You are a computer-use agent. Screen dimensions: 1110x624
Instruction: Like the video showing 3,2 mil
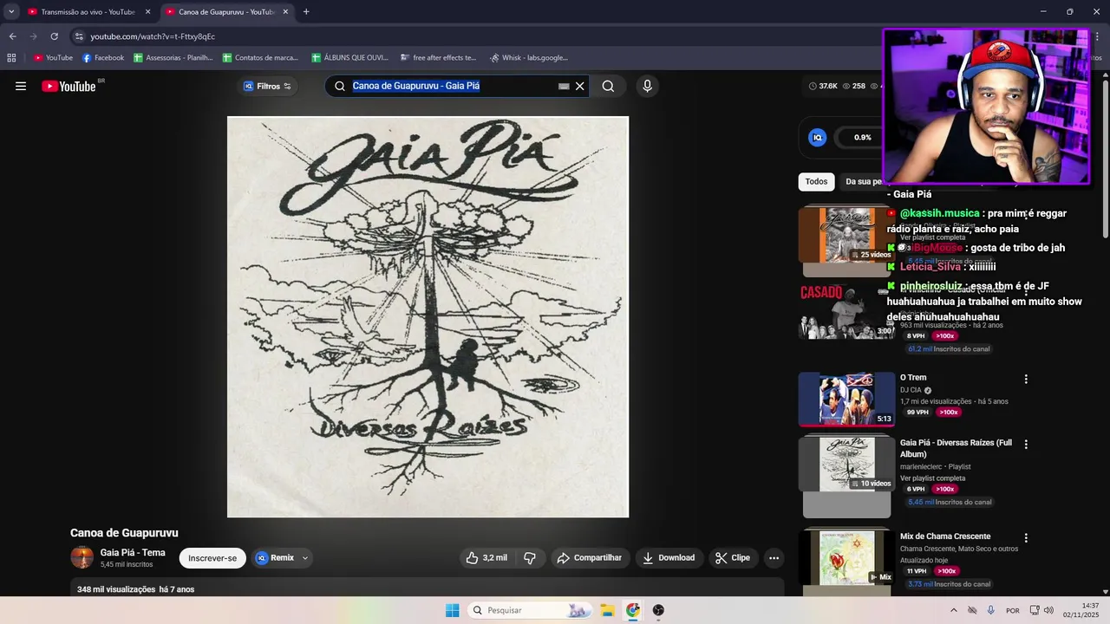click(x=486, y=558)
